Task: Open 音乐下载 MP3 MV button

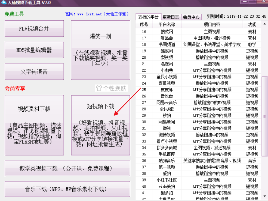Action: 67,189
